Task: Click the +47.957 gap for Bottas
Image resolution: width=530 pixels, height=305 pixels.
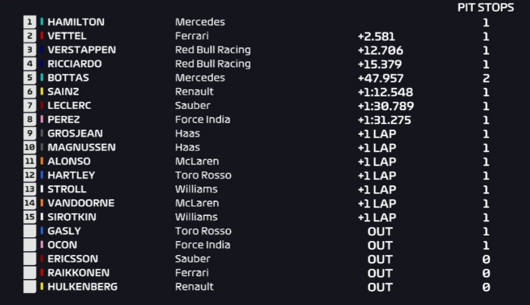Action: pyautogui.click(x=381, y=78)
